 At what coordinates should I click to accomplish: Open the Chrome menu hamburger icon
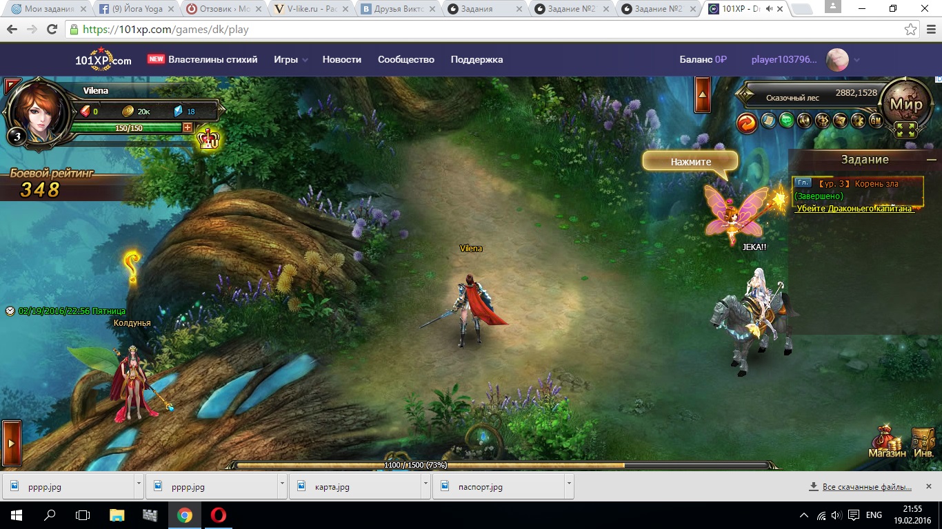[930, 30]
